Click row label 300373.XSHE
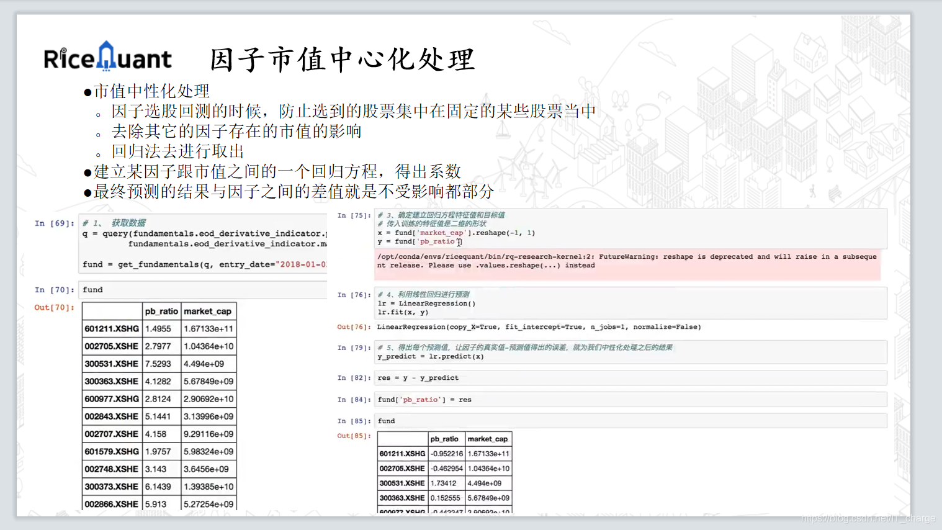Viewport: 942px width, 530px height. 112,487
